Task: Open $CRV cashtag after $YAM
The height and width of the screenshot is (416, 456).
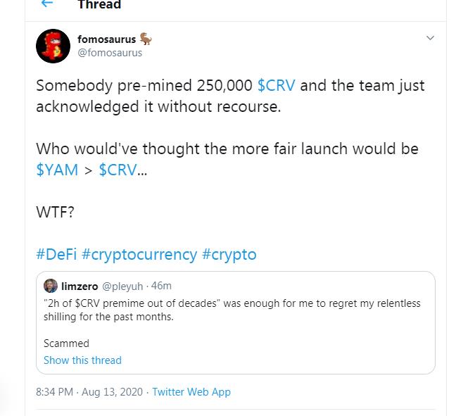Action: coord(118,170)
